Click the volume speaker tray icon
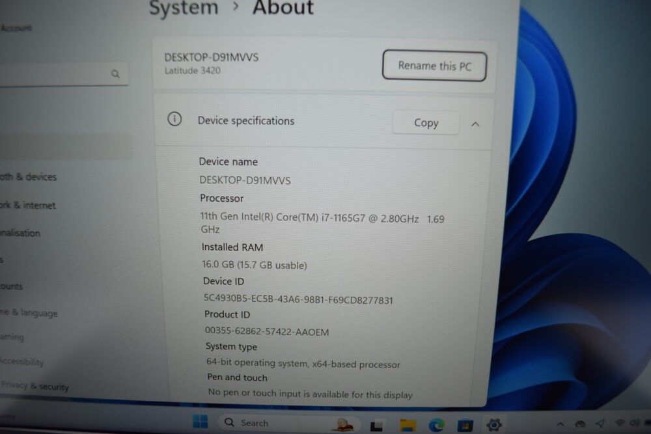Screen dimensions: 651x434 [x=634, y=423]
